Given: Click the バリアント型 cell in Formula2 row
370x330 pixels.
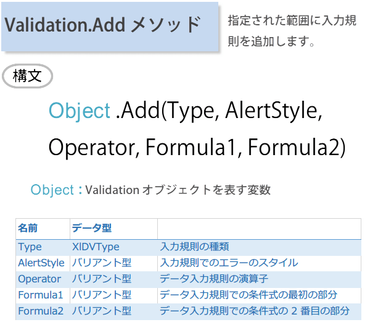Looking at the screenshot, I should click(x=102, y=311).
